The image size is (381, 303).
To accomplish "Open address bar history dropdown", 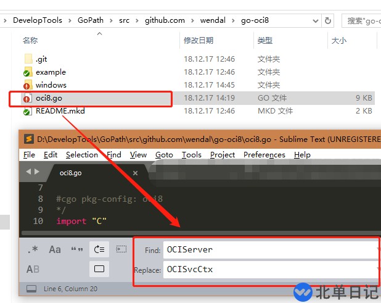I will point(316,21).
